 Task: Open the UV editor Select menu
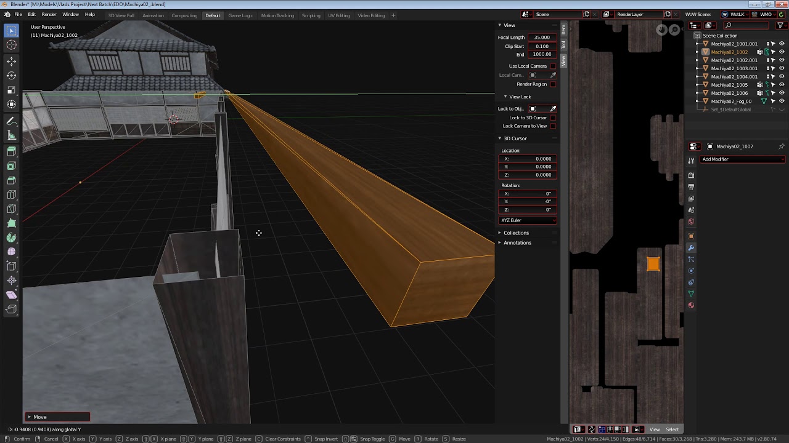tap(672, 429)
